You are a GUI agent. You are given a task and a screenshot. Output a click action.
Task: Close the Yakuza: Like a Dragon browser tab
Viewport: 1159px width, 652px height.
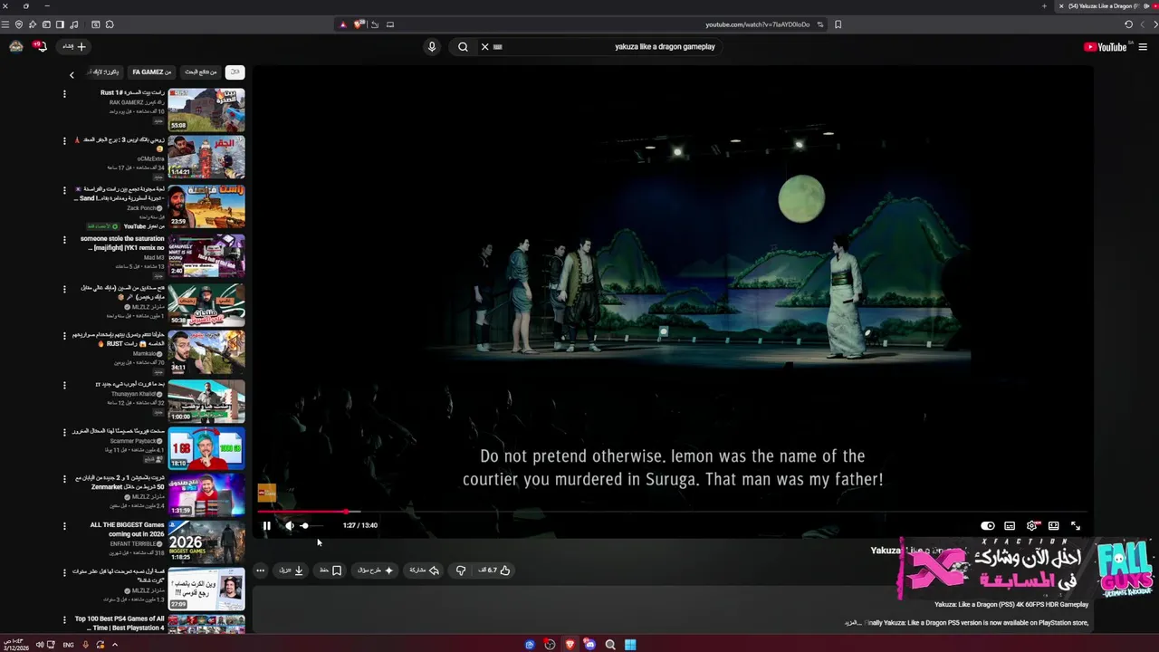pyautogui.click(x=1061, y=6)
